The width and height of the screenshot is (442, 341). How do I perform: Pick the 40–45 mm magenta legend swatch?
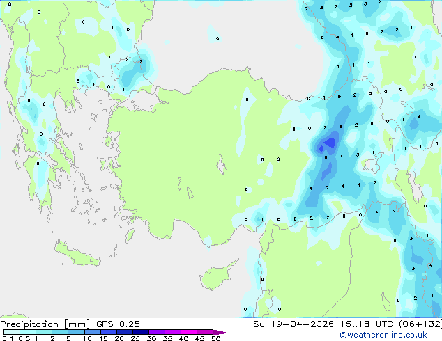(x=189, y=332)
